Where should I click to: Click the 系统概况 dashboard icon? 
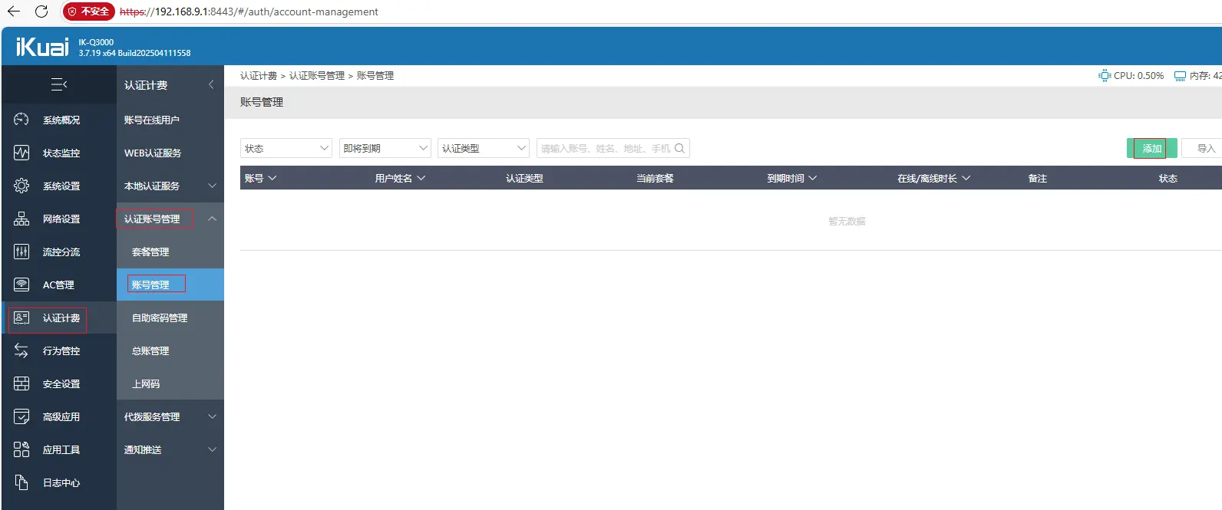pyautogui.click(x=21, y=120)
